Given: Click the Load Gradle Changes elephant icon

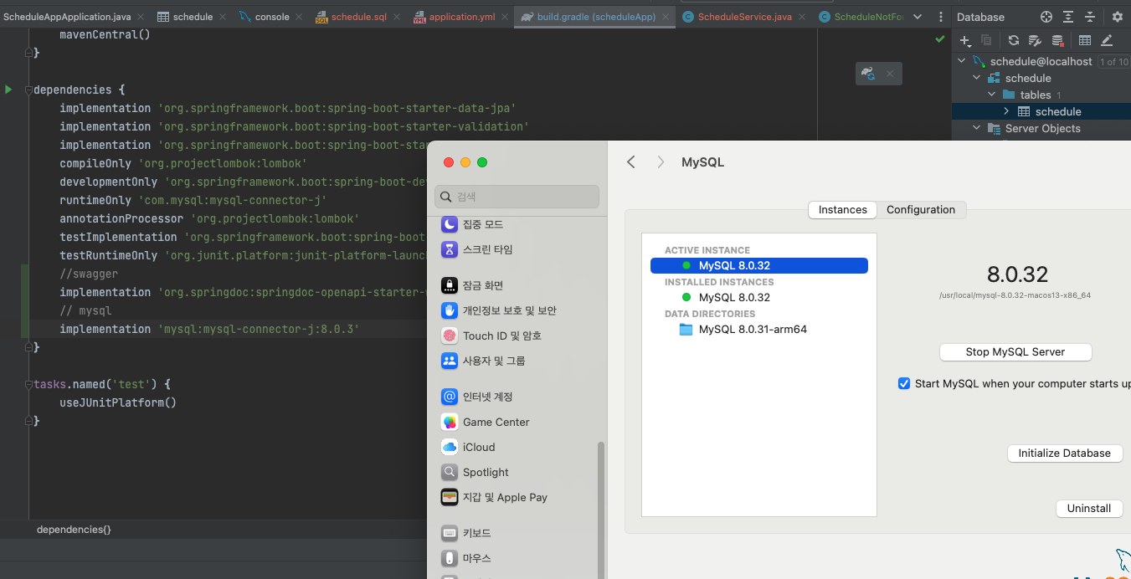Looking at the screenshot, I should pos(867,74).
